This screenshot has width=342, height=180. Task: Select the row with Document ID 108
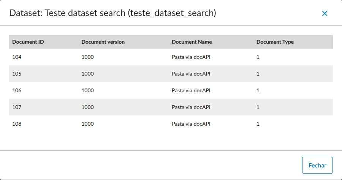click(x=17, y=124)
